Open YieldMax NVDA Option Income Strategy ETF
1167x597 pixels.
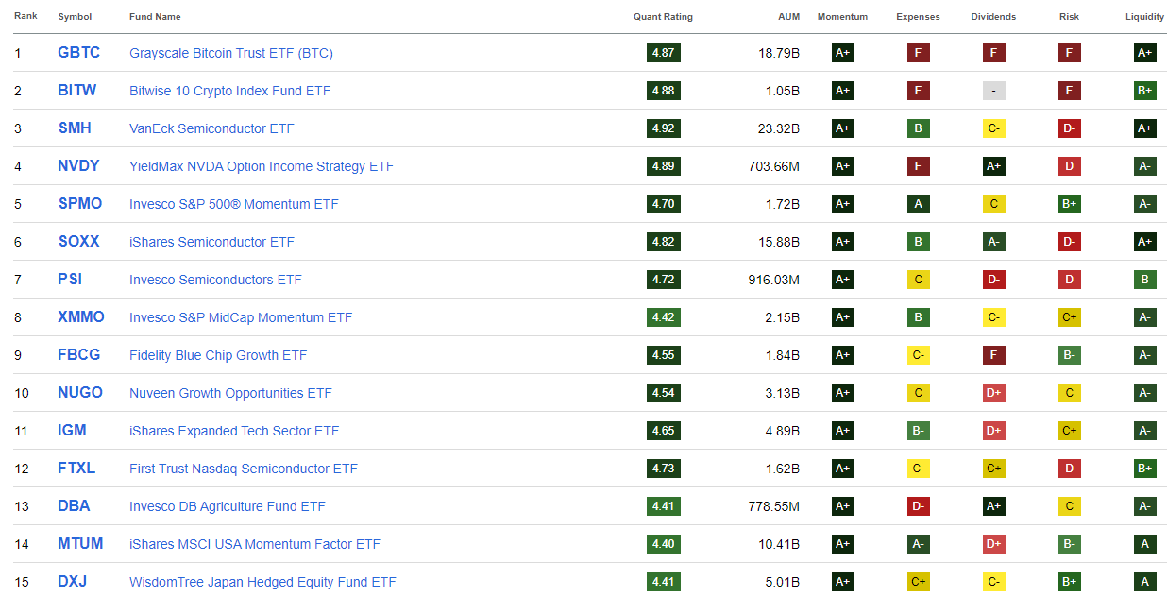(262, 166)
